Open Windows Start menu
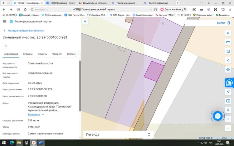Viewport: 234px width, 146px height. point(4,143)
